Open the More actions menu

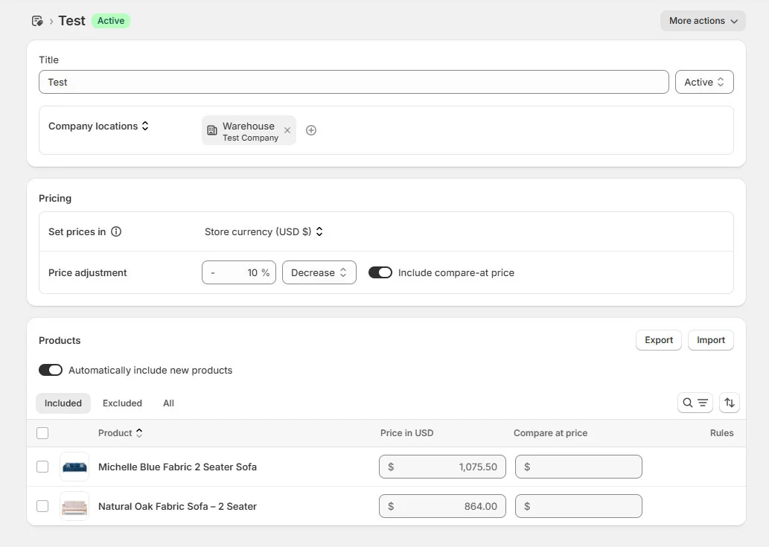pos(702,21)
